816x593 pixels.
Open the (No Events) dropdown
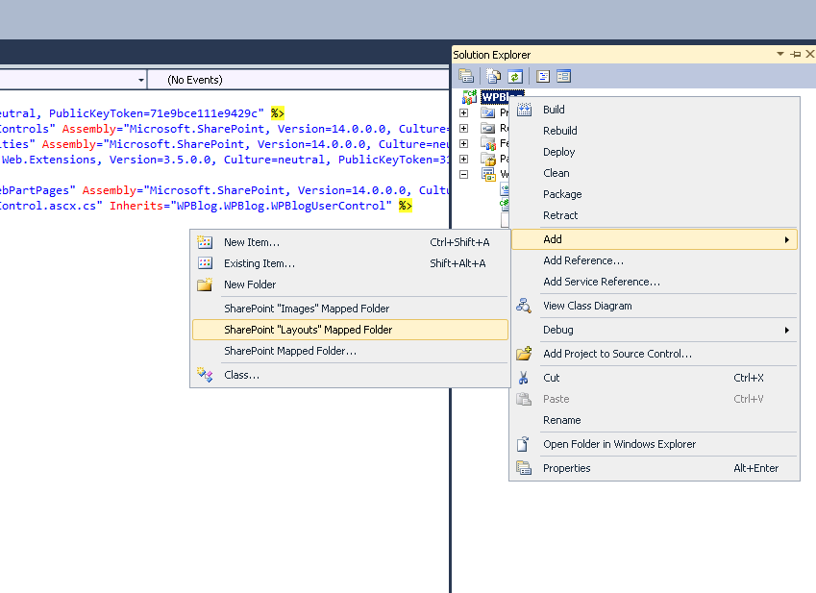point(298,80)
